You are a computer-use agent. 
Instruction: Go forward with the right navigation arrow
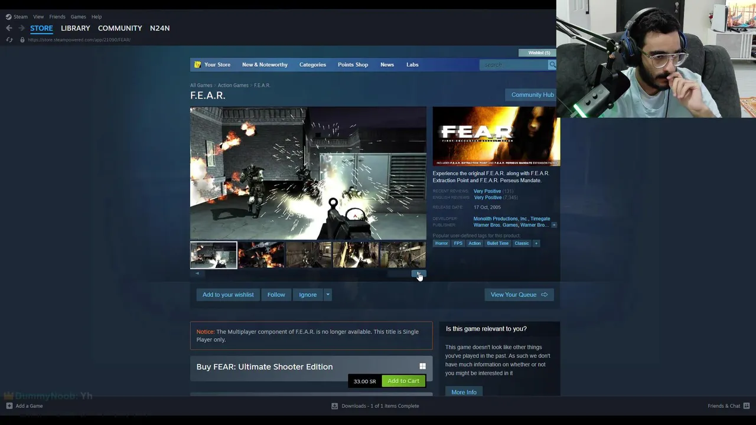tap(21, 28)
